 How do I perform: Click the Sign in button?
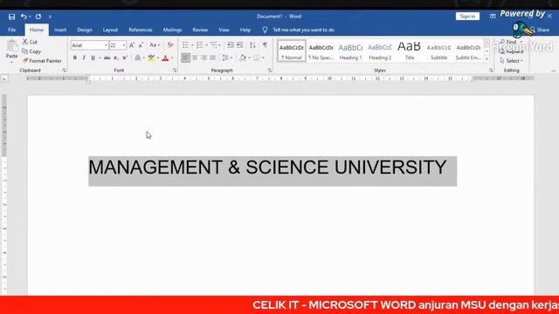point(467,17)
